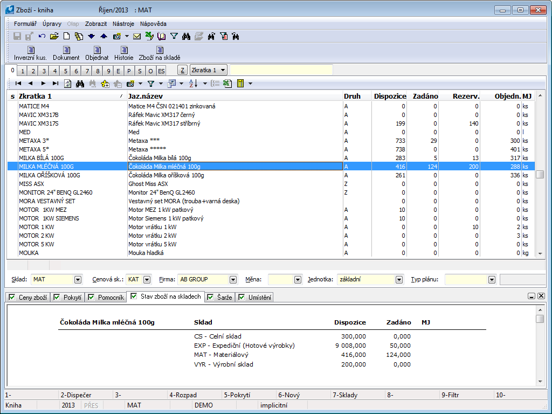Viewport: 552px width, 414px height.
Task: Click the A-Z sort icon
Action: 194,84
